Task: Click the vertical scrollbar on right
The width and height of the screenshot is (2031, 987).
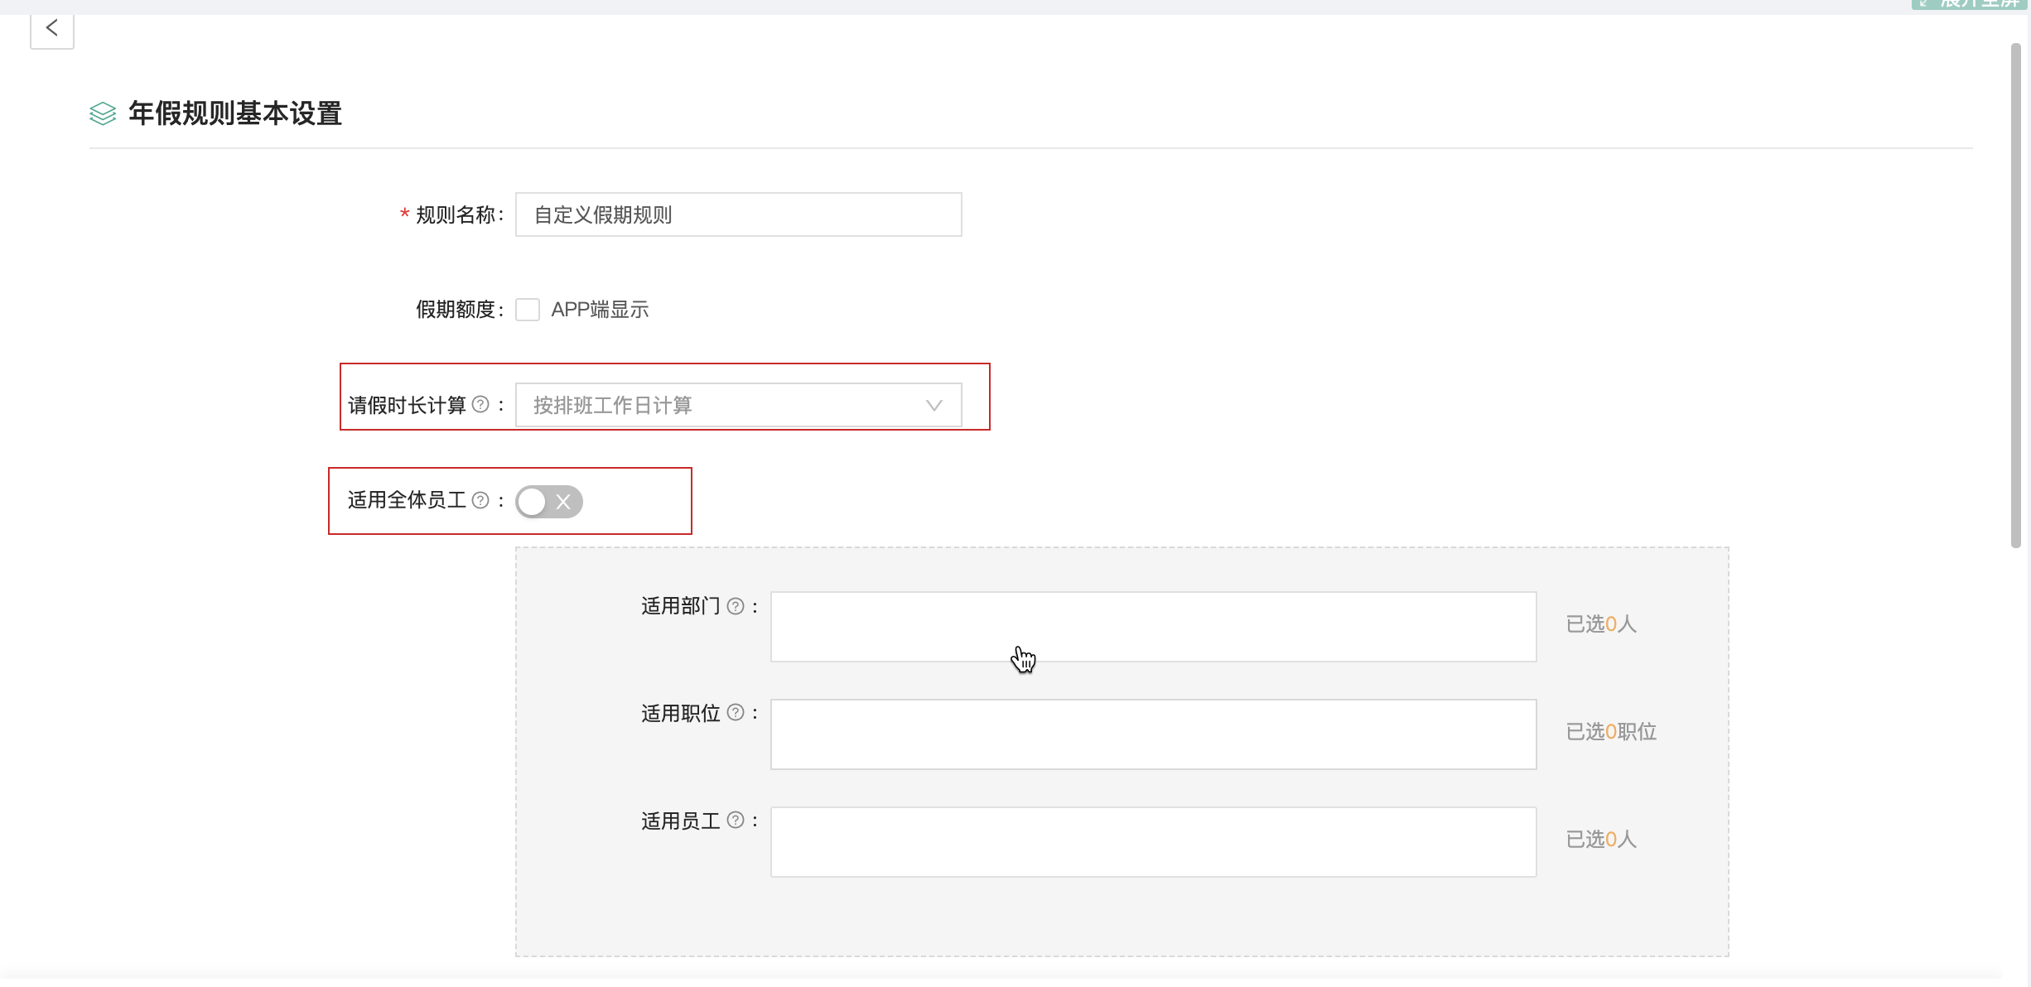Action: pos(2016,296)
